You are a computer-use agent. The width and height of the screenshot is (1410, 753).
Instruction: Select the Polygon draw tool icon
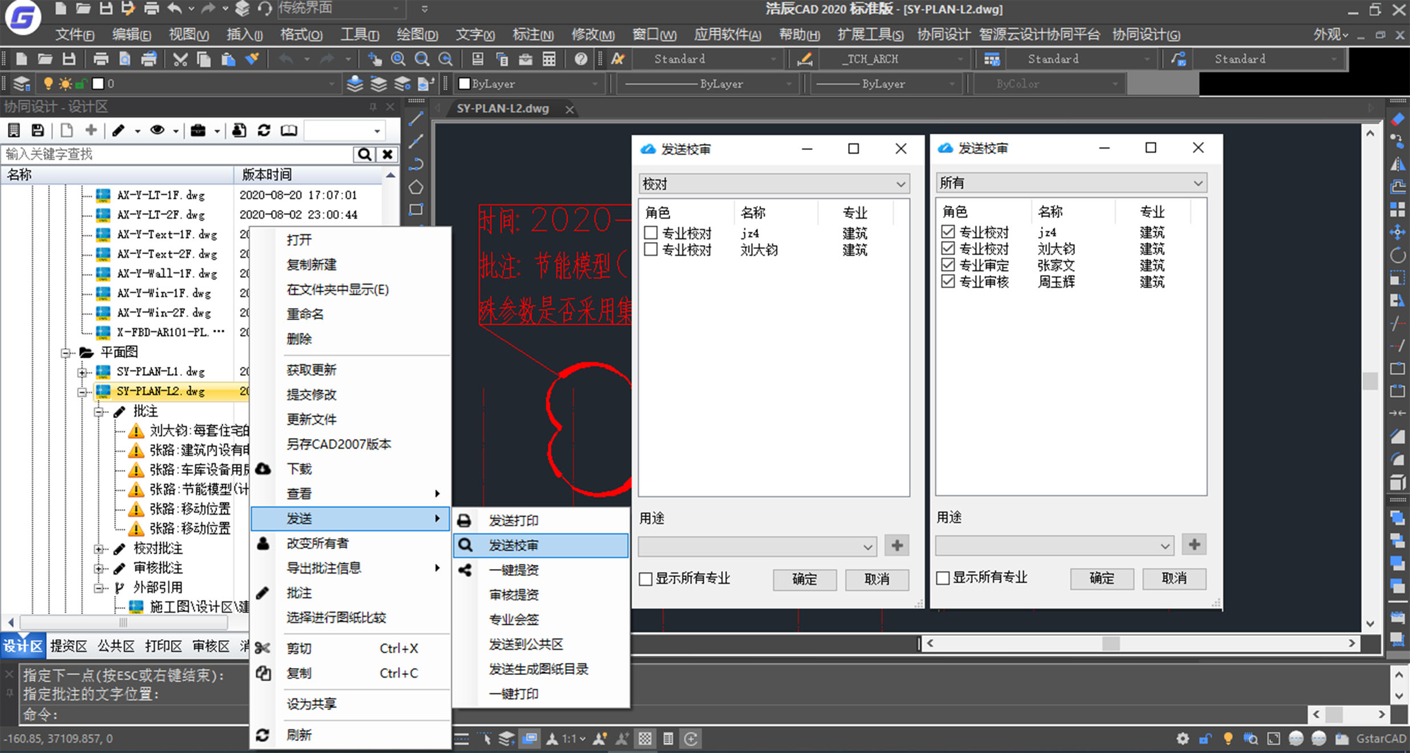point(416,187)
